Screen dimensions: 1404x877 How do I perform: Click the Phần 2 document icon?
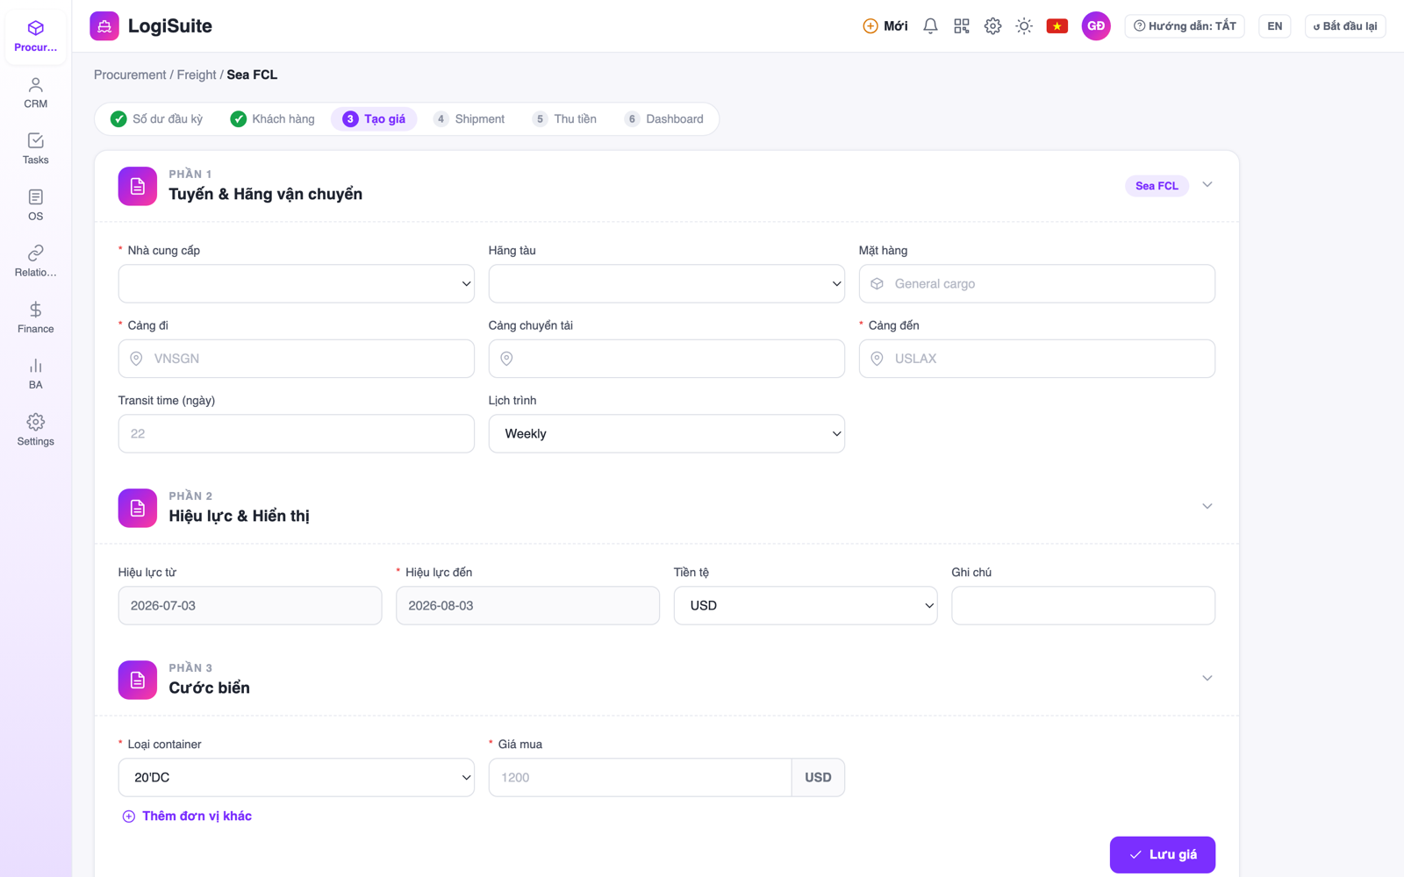[x=138, y=508]
